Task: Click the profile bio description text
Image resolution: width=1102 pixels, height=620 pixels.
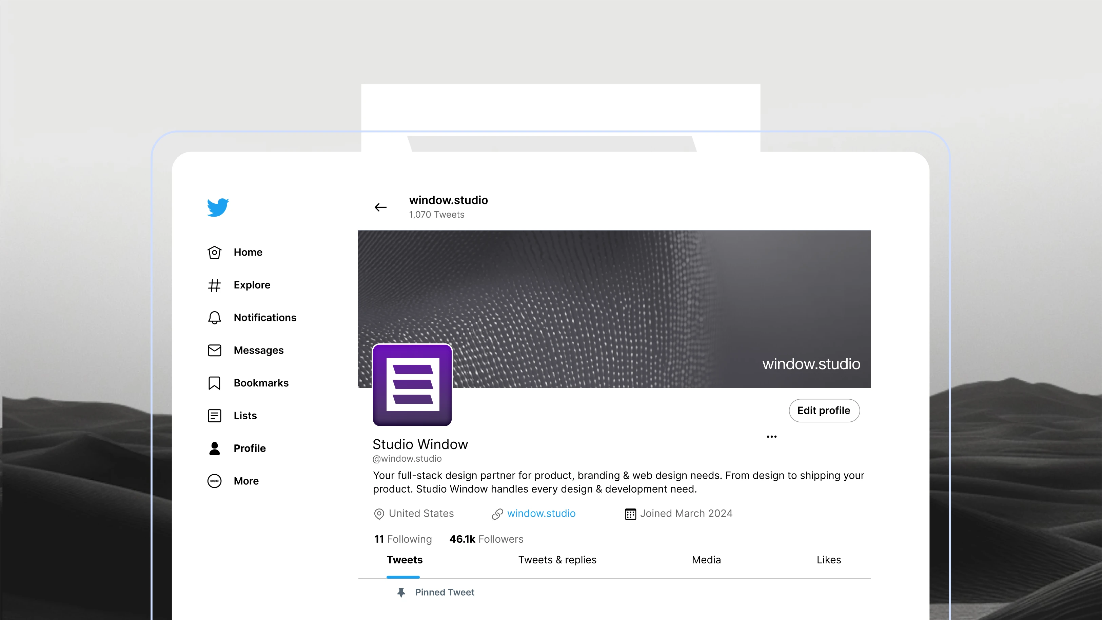Action: (618, 482)
